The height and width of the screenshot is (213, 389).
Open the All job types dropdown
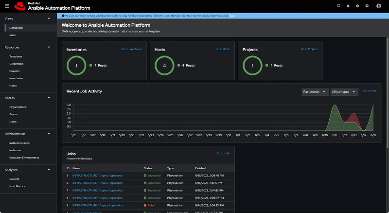pos(344,91)
